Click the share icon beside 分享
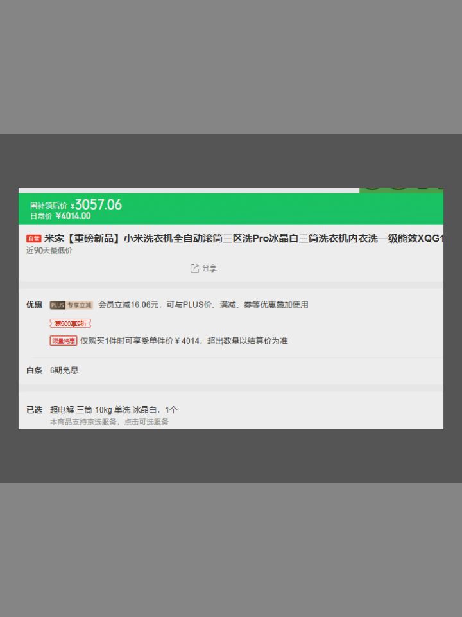 194,269
